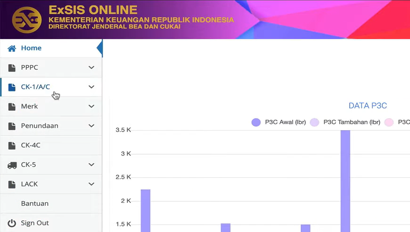410x232 pixels.
Task: Expand the Merk chevron
Action: [x=91, y=107]
